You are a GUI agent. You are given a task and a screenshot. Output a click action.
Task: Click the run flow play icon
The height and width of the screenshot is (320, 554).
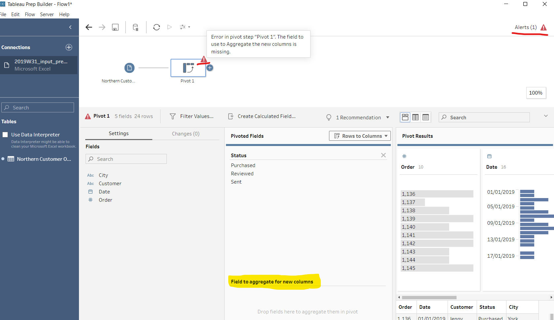(x=169, y=27)
